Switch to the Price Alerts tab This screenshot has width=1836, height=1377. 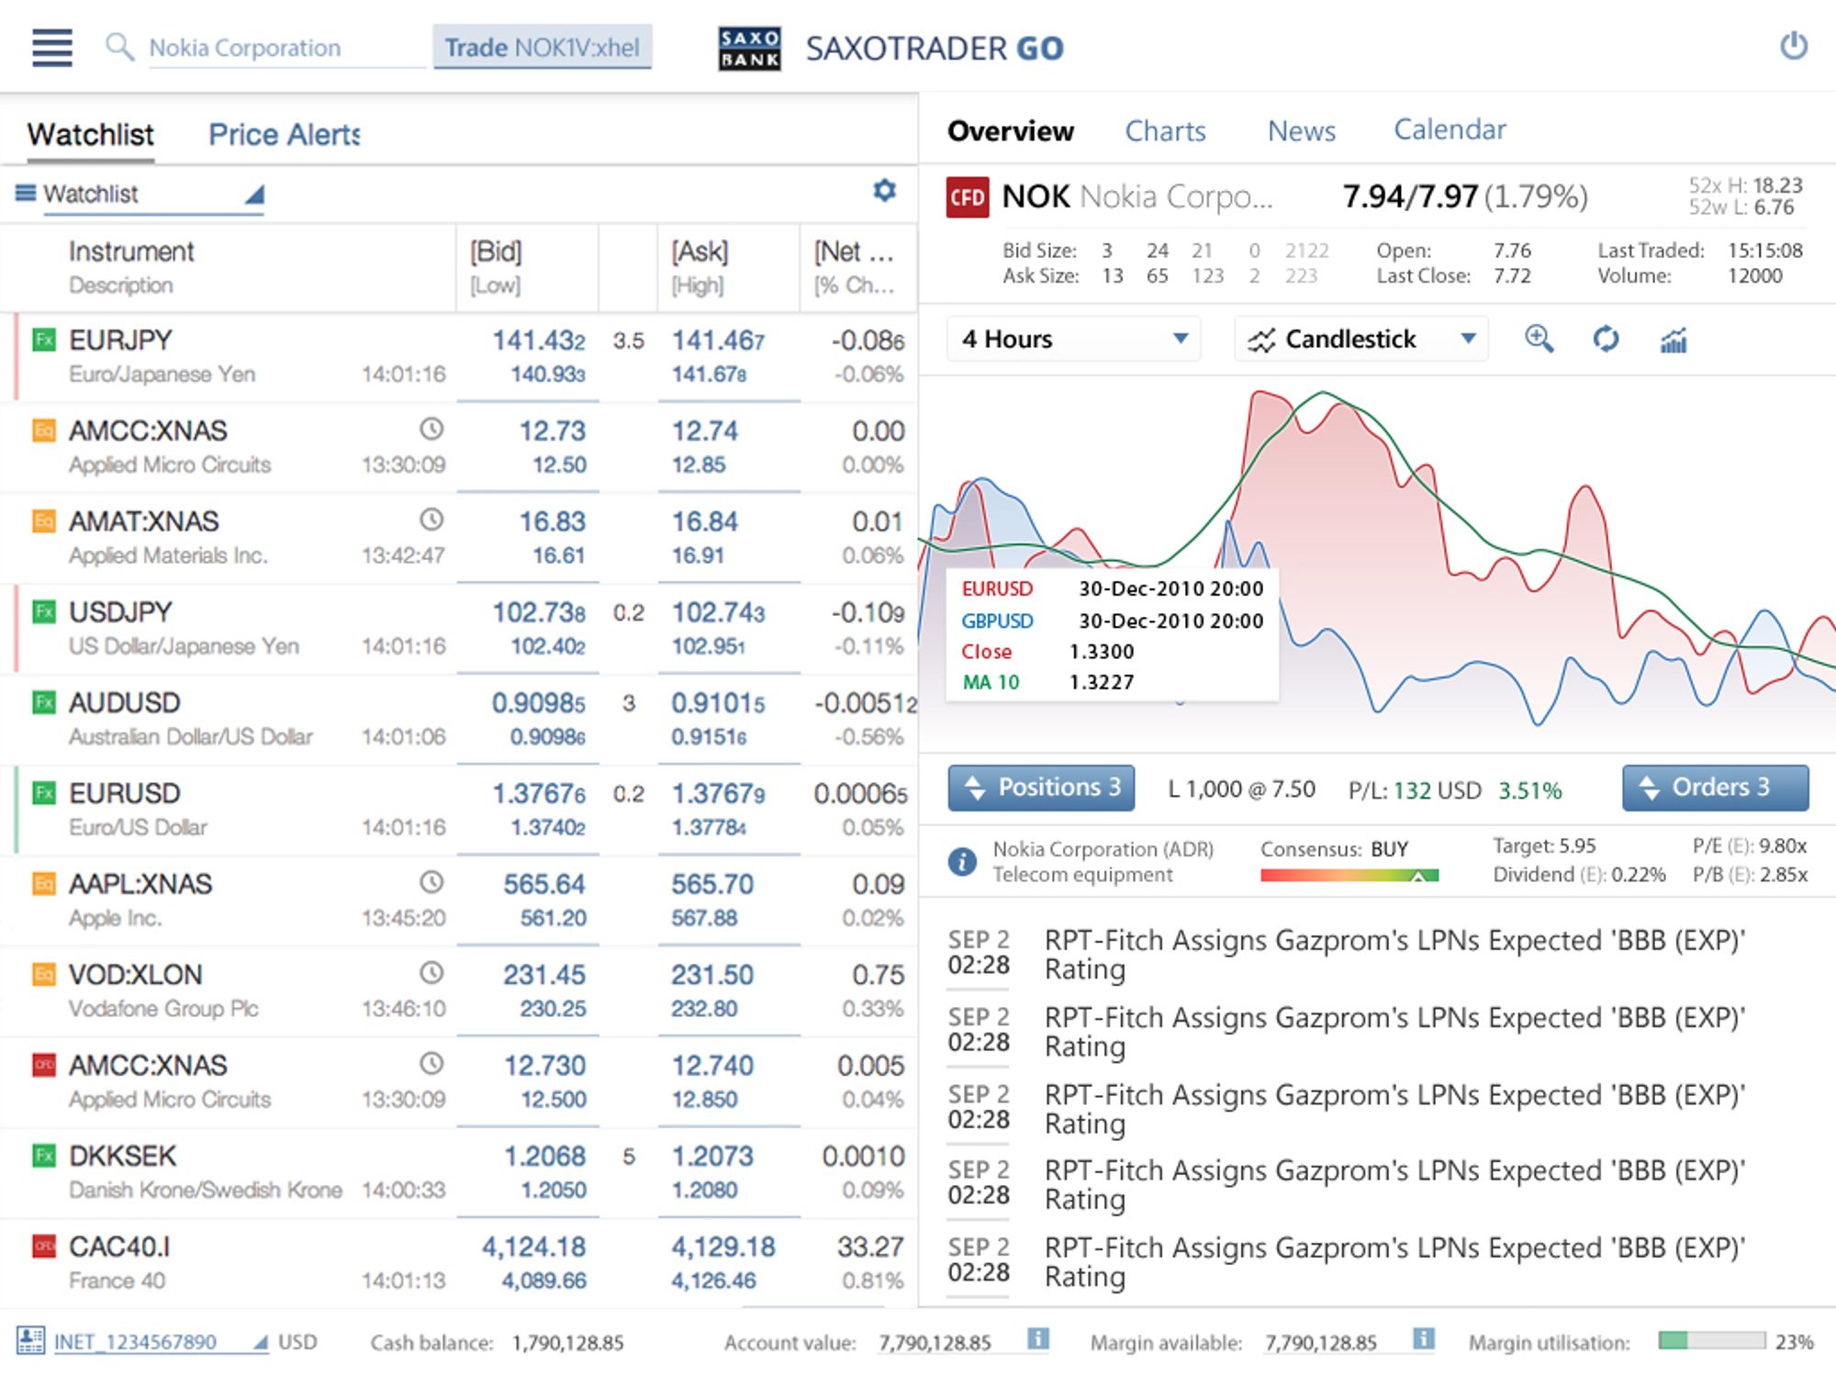coord(285,135)
